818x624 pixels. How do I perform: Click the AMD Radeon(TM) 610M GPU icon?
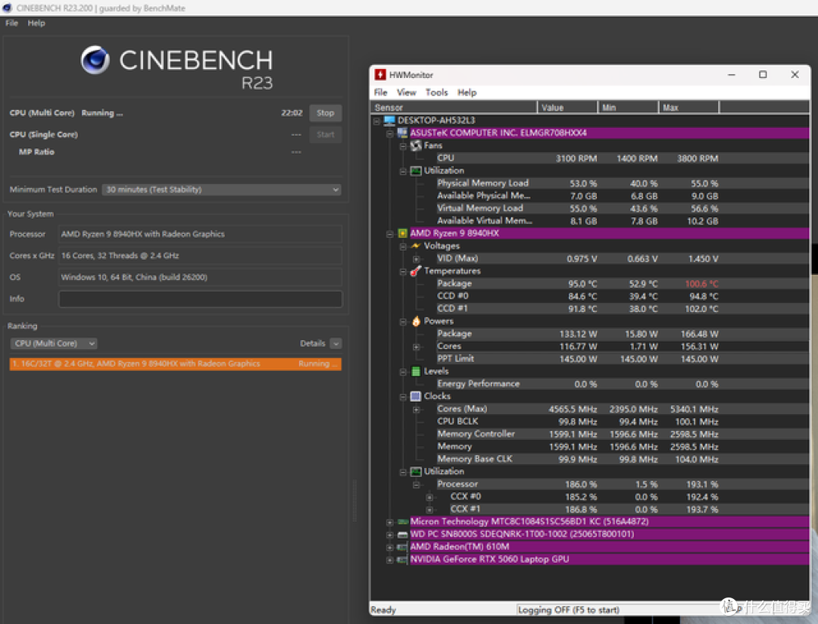tap(402, 547)
